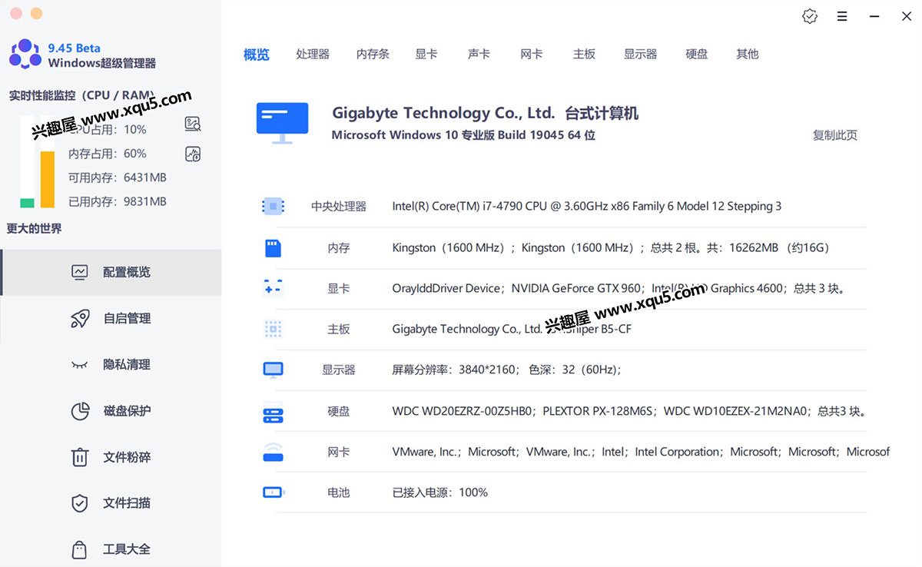922x567 pixels.
Task: Open the top 显卡 tab
Action: pyautogui.click(x=426, y=54)
